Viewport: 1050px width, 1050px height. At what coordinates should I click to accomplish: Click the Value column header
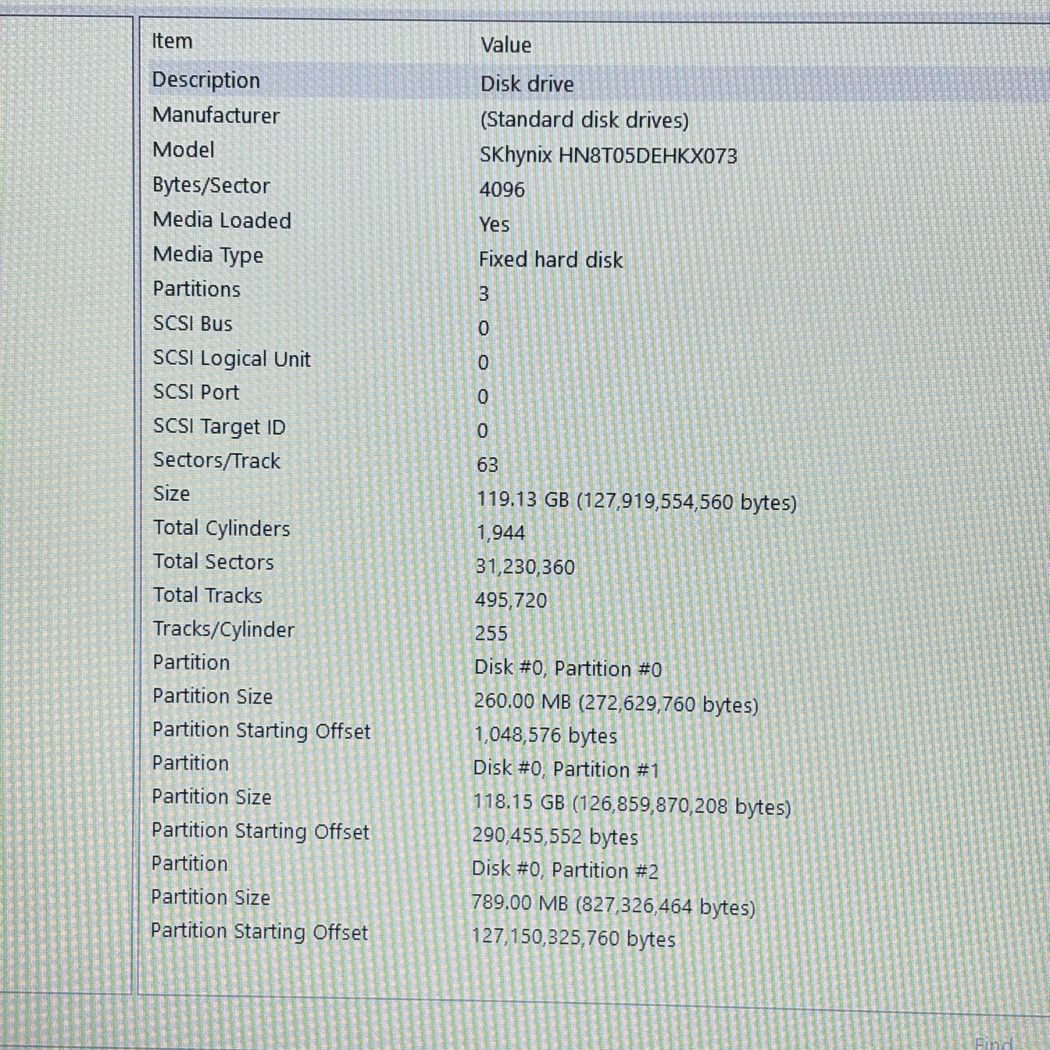click(x=505, y=45)
